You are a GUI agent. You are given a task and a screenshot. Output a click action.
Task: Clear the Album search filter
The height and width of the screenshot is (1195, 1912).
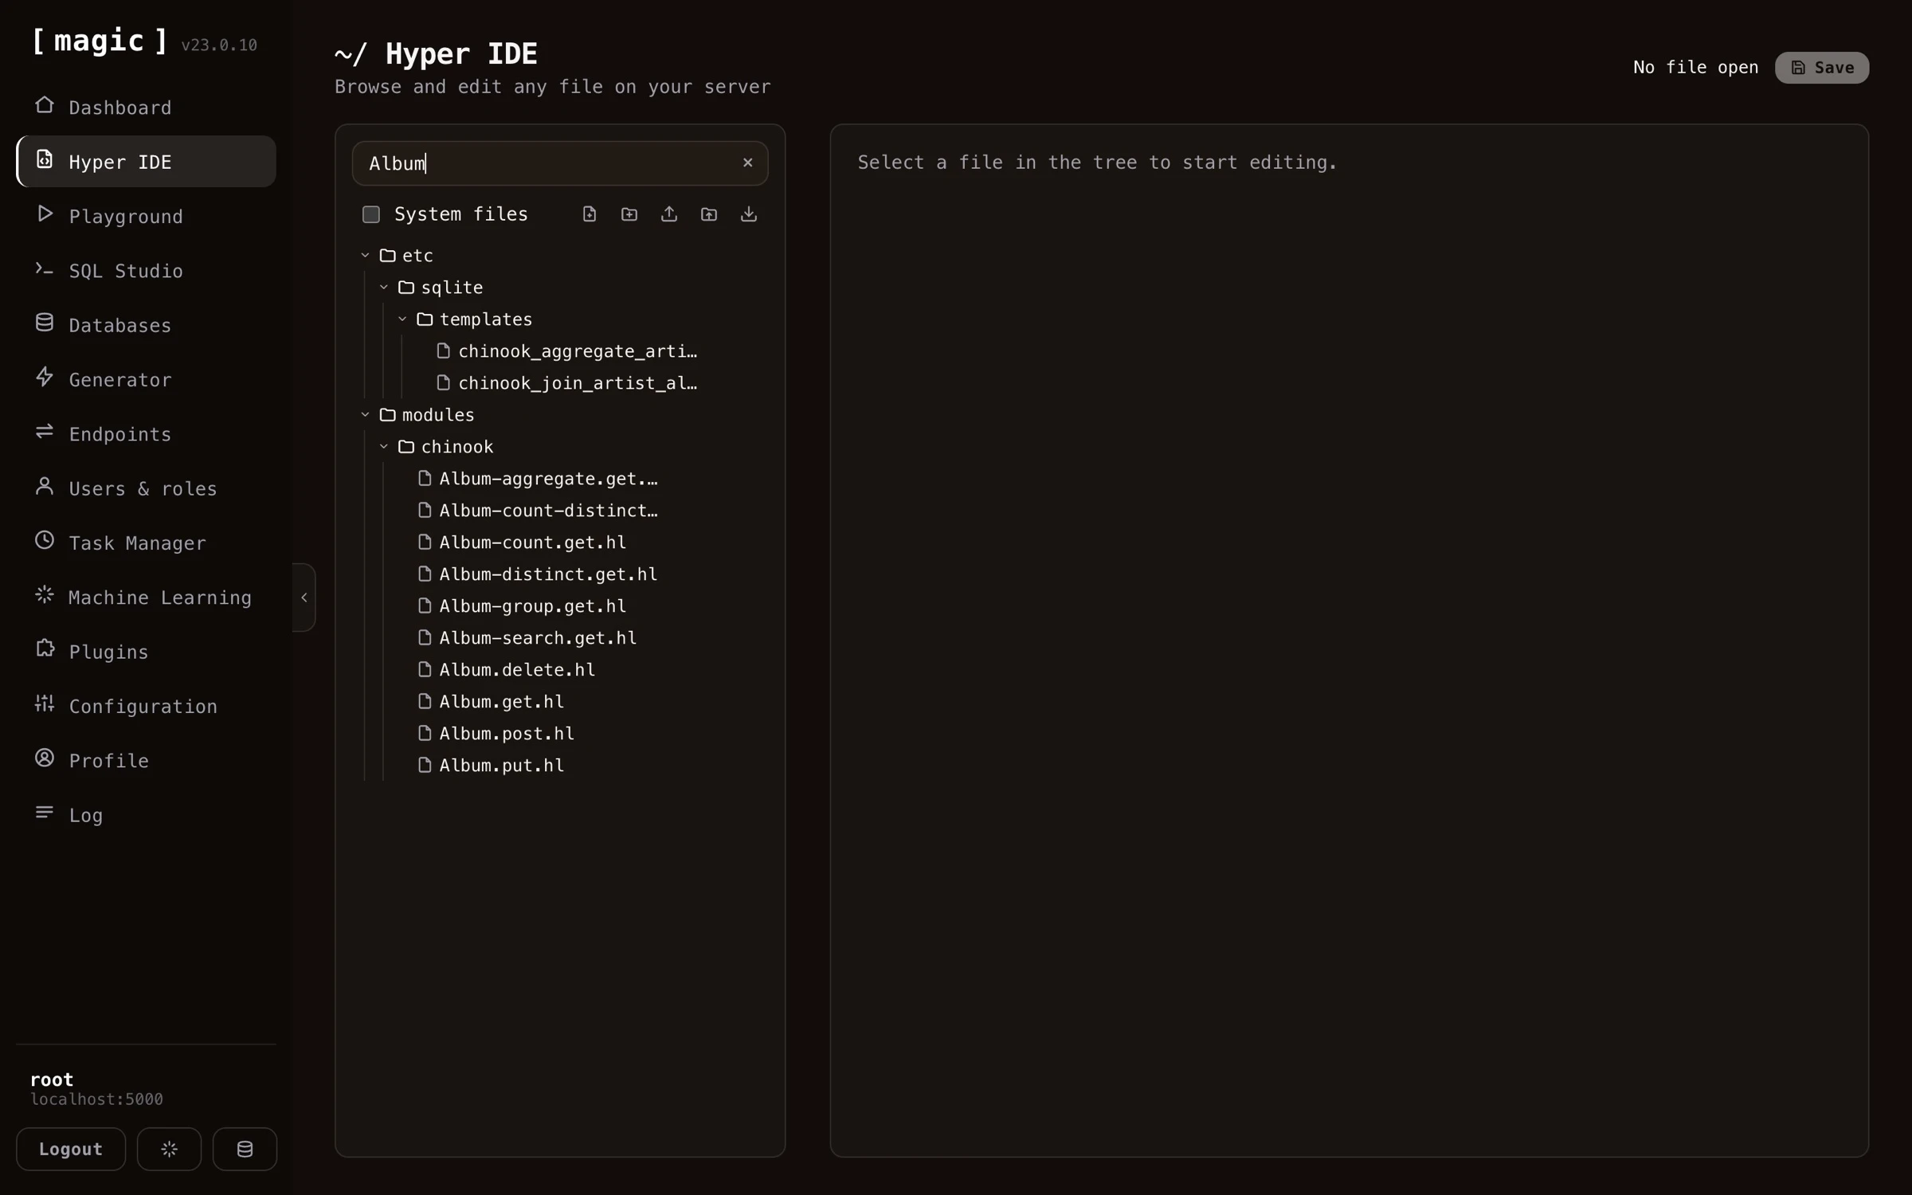point(747,163)
